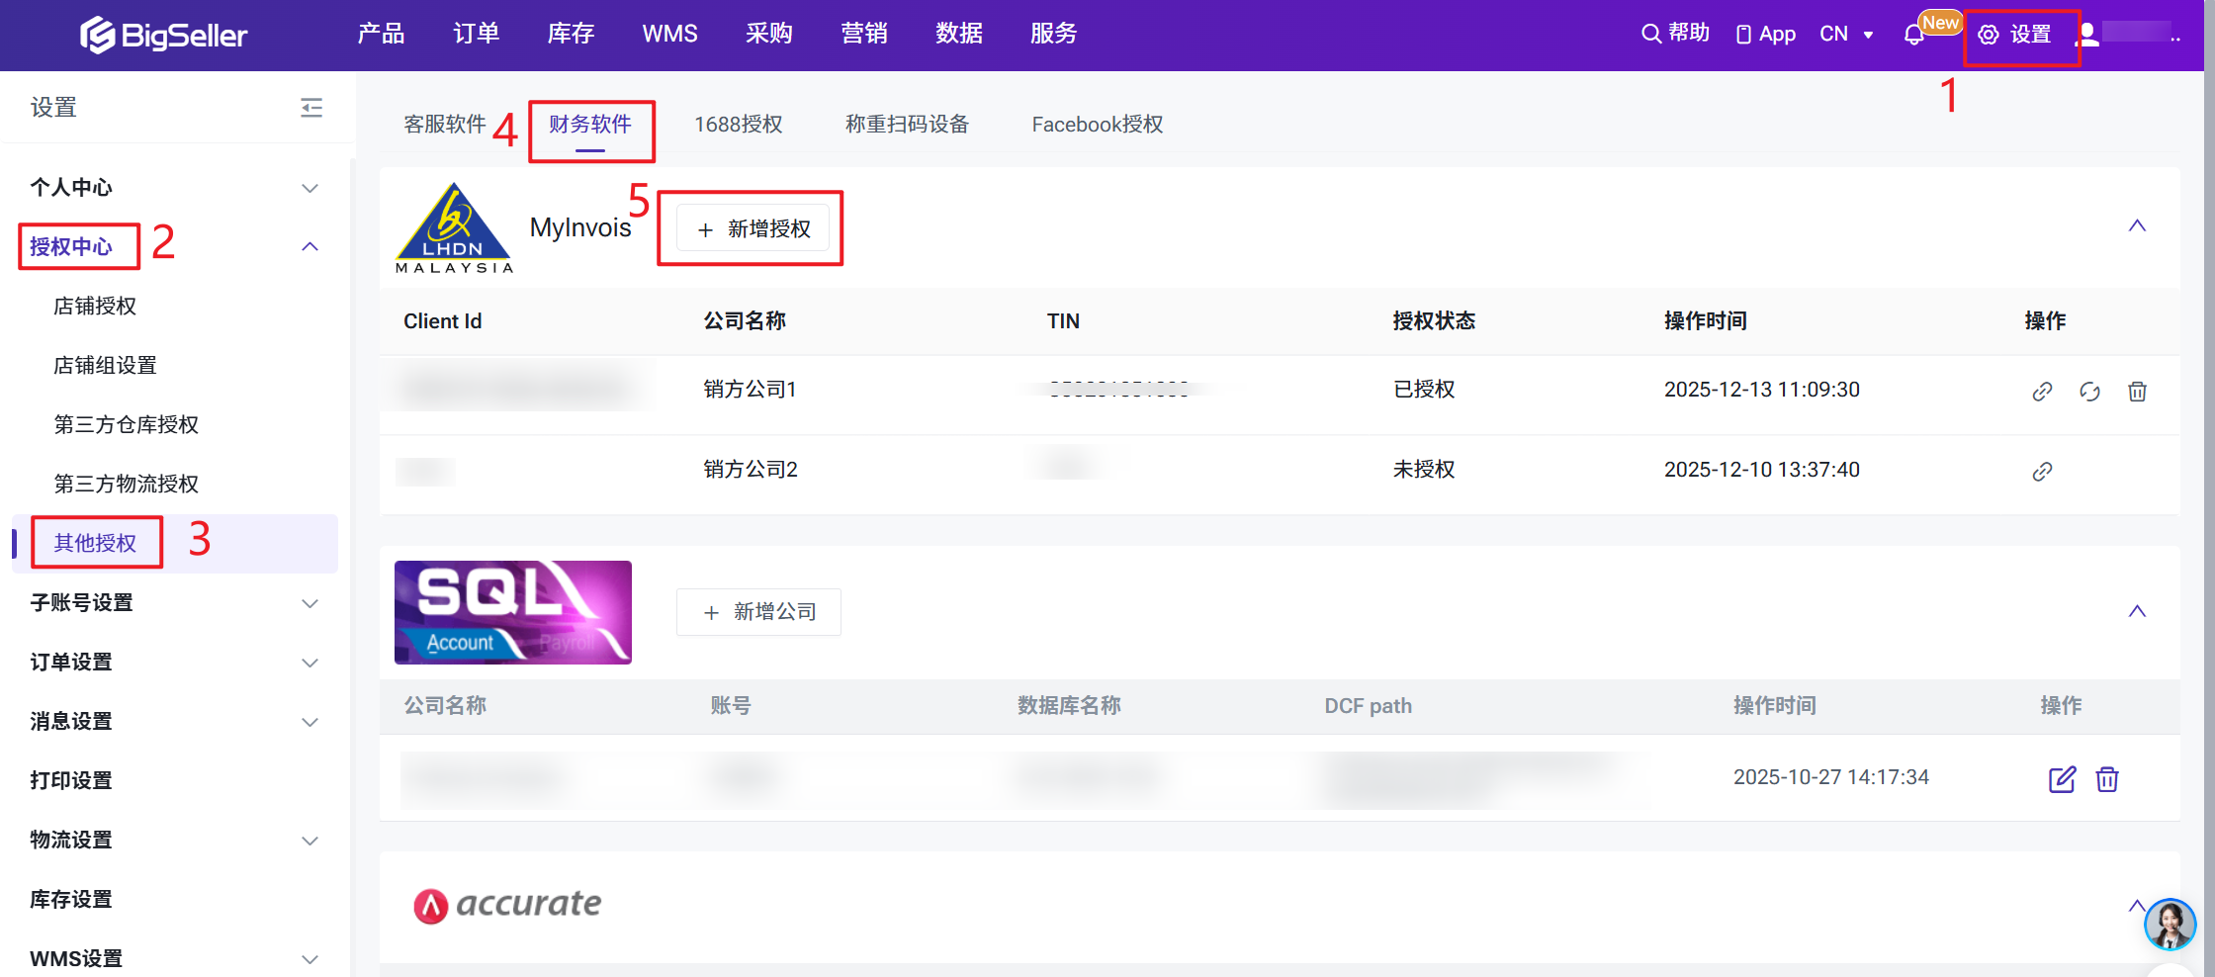The height and width of the screenshot is (977, 2215).
Task: Collapse the MyInvois panel
Action: point(2137,225)
